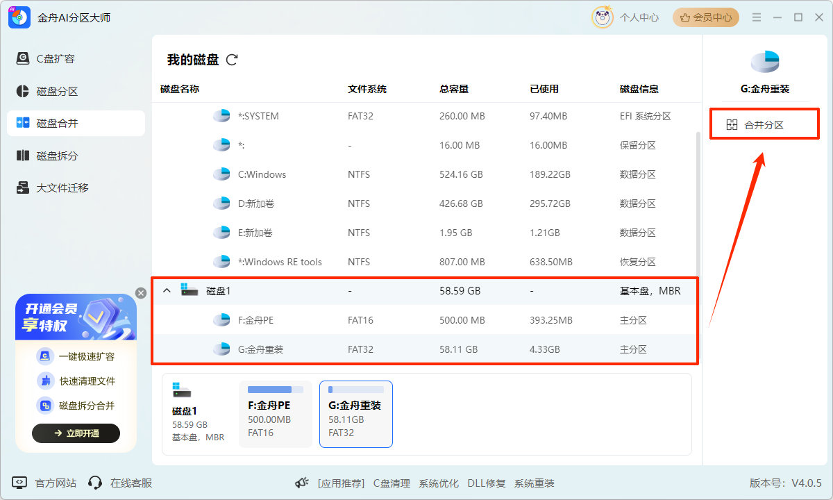Click the 官方网站 monitor icon
The height and width of the screenshot is (500, 833).
19,483
